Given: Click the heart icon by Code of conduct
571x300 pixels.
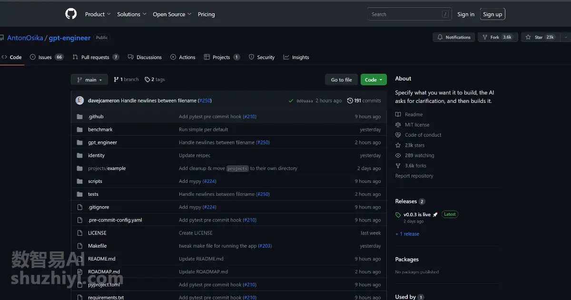Looking at the screenshot, I should click(x=398, y=135).
